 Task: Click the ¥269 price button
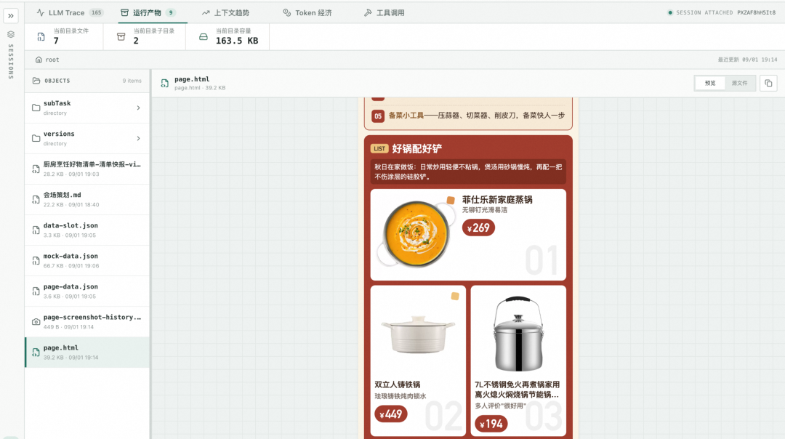point(478,227)
